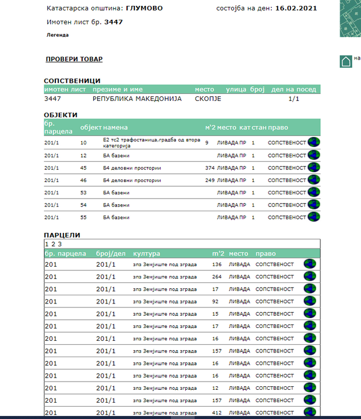Screen dimensions: 361x419
Task: Open the ПРОВЕРИ ТОВАР link
Action: point(74,59)
